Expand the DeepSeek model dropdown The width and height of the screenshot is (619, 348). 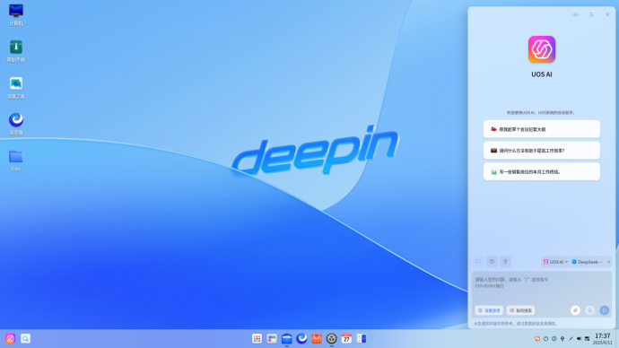tap(591, 262)
